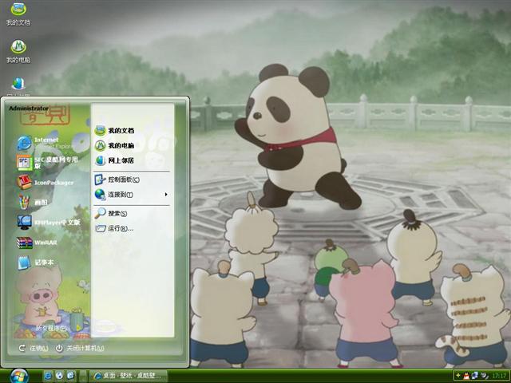
Task: Open QQ penguin tray icon
Action: pyautogui.click(x=466, y=376)
